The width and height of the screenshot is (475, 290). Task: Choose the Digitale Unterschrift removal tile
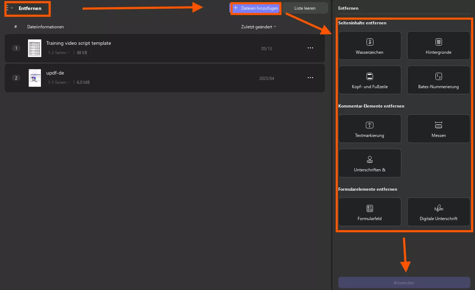tap(438, 212)
